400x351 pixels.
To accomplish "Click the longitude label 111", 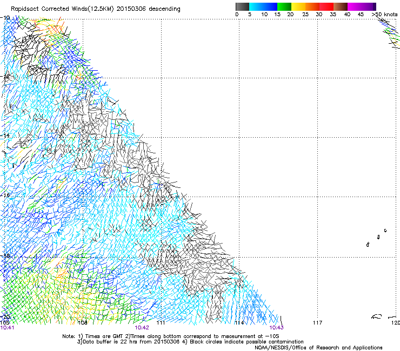I will [161, 323].
